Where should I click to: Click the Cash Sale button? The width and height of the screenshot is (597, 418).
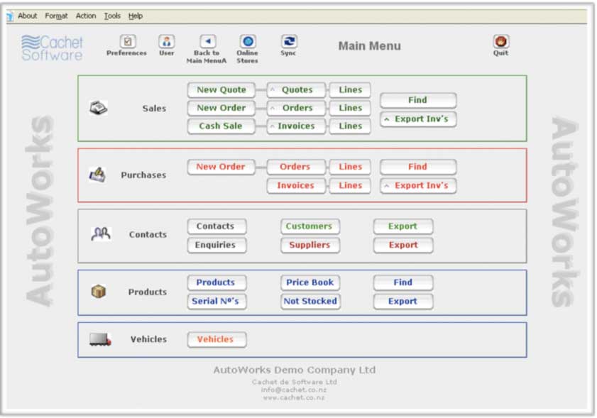pyautogui.click(x=221, y=126)
